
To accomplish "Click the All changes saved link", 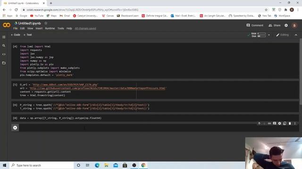I will [85, 28].
